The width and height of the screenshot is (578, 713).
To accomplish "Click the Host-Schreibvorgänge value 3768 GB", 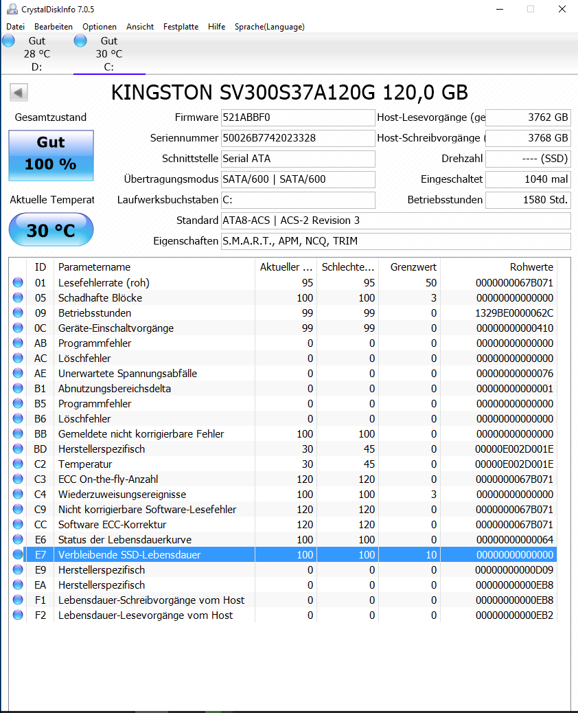I will point(528,138).
